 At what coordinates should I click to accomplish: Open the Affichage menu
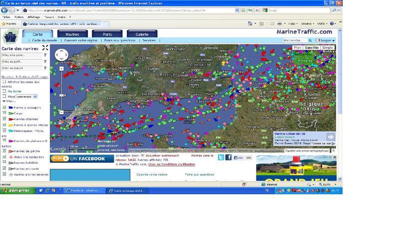coord(33,17)
